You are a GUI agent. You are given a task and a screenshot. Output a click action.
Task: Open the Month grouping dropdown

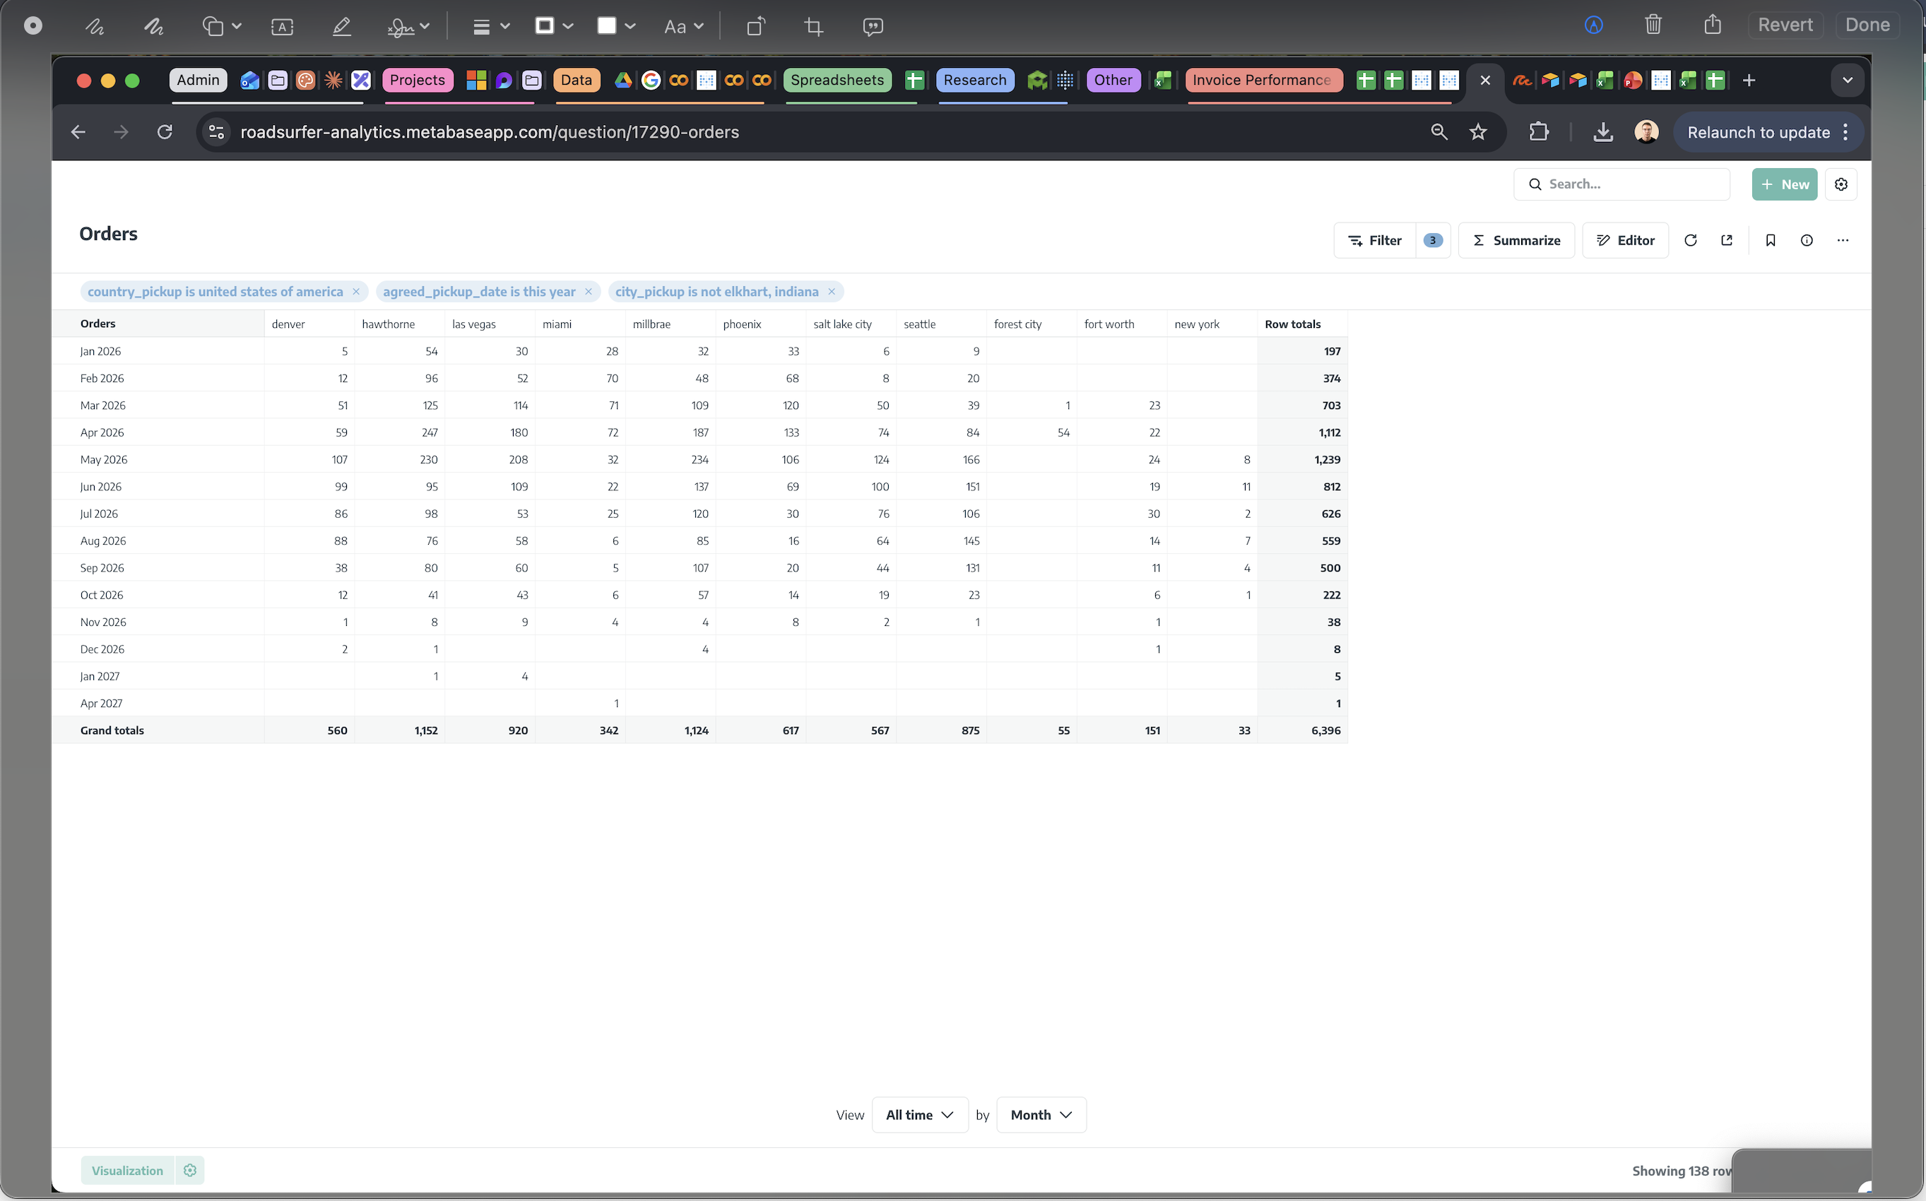pos(1041,1114)
